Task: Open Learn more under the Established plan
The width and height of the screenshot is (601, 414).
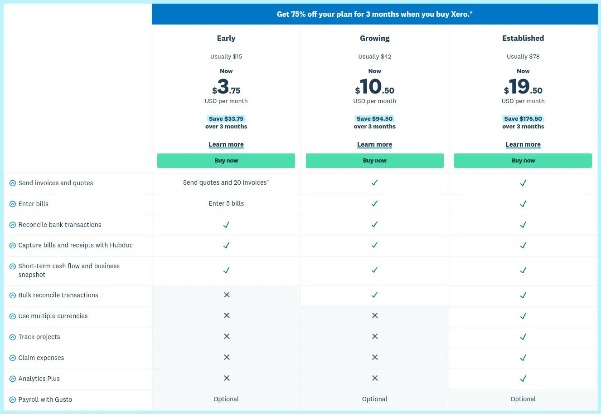Action: coord(523,144)
